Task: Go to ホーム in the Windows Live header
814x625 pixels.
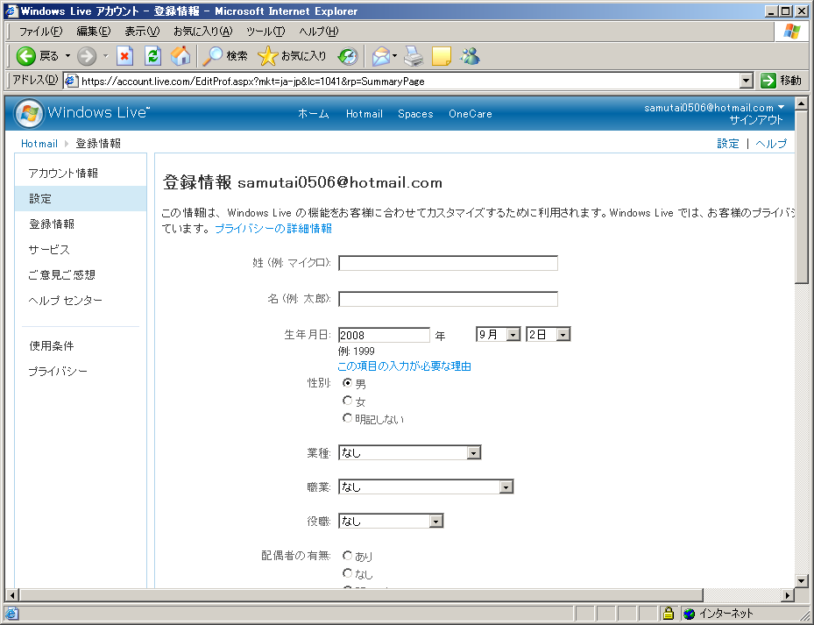Action: (x=314, y=114)
